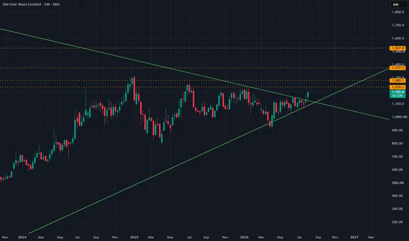
Task: Click the 300.00 price axis label
Action: (x=397, y=209)
